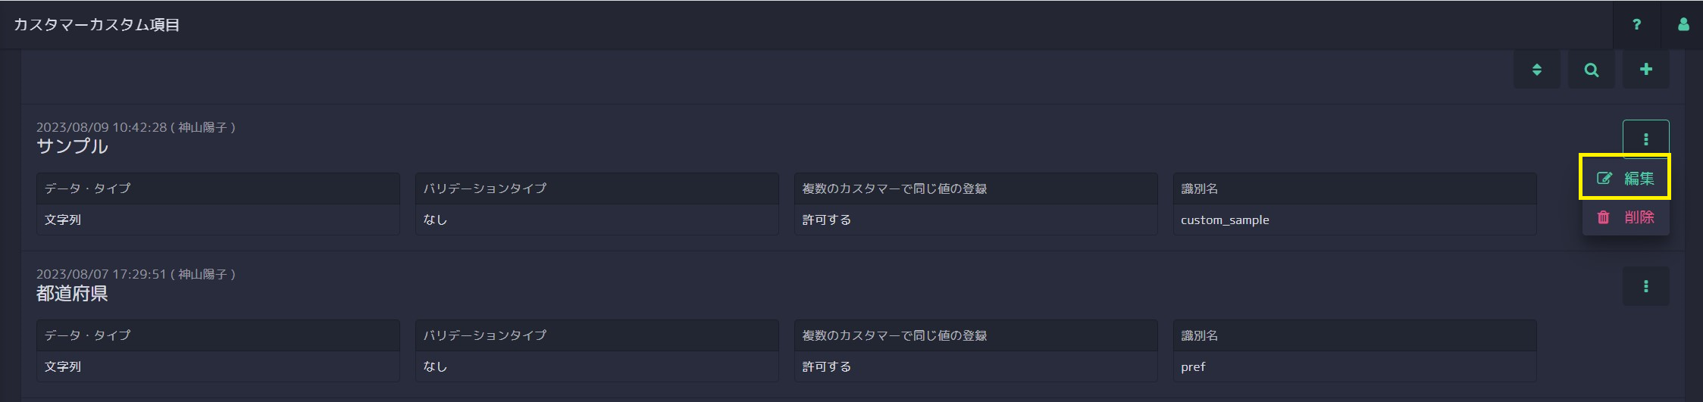Open the help question mark icon

tap(1636, 25)
